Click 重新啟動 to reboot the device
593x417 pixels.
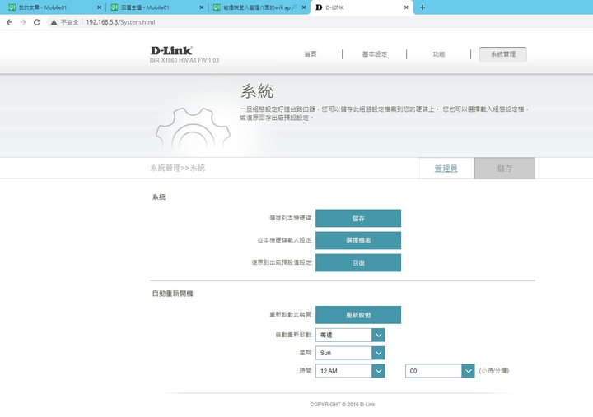(358, 315)
